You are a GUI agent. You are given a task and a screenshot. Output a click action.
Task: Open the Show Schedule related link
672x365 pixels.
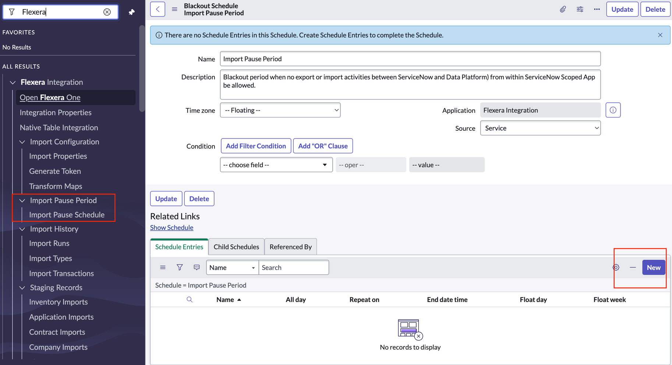click(x=171, y=228)
